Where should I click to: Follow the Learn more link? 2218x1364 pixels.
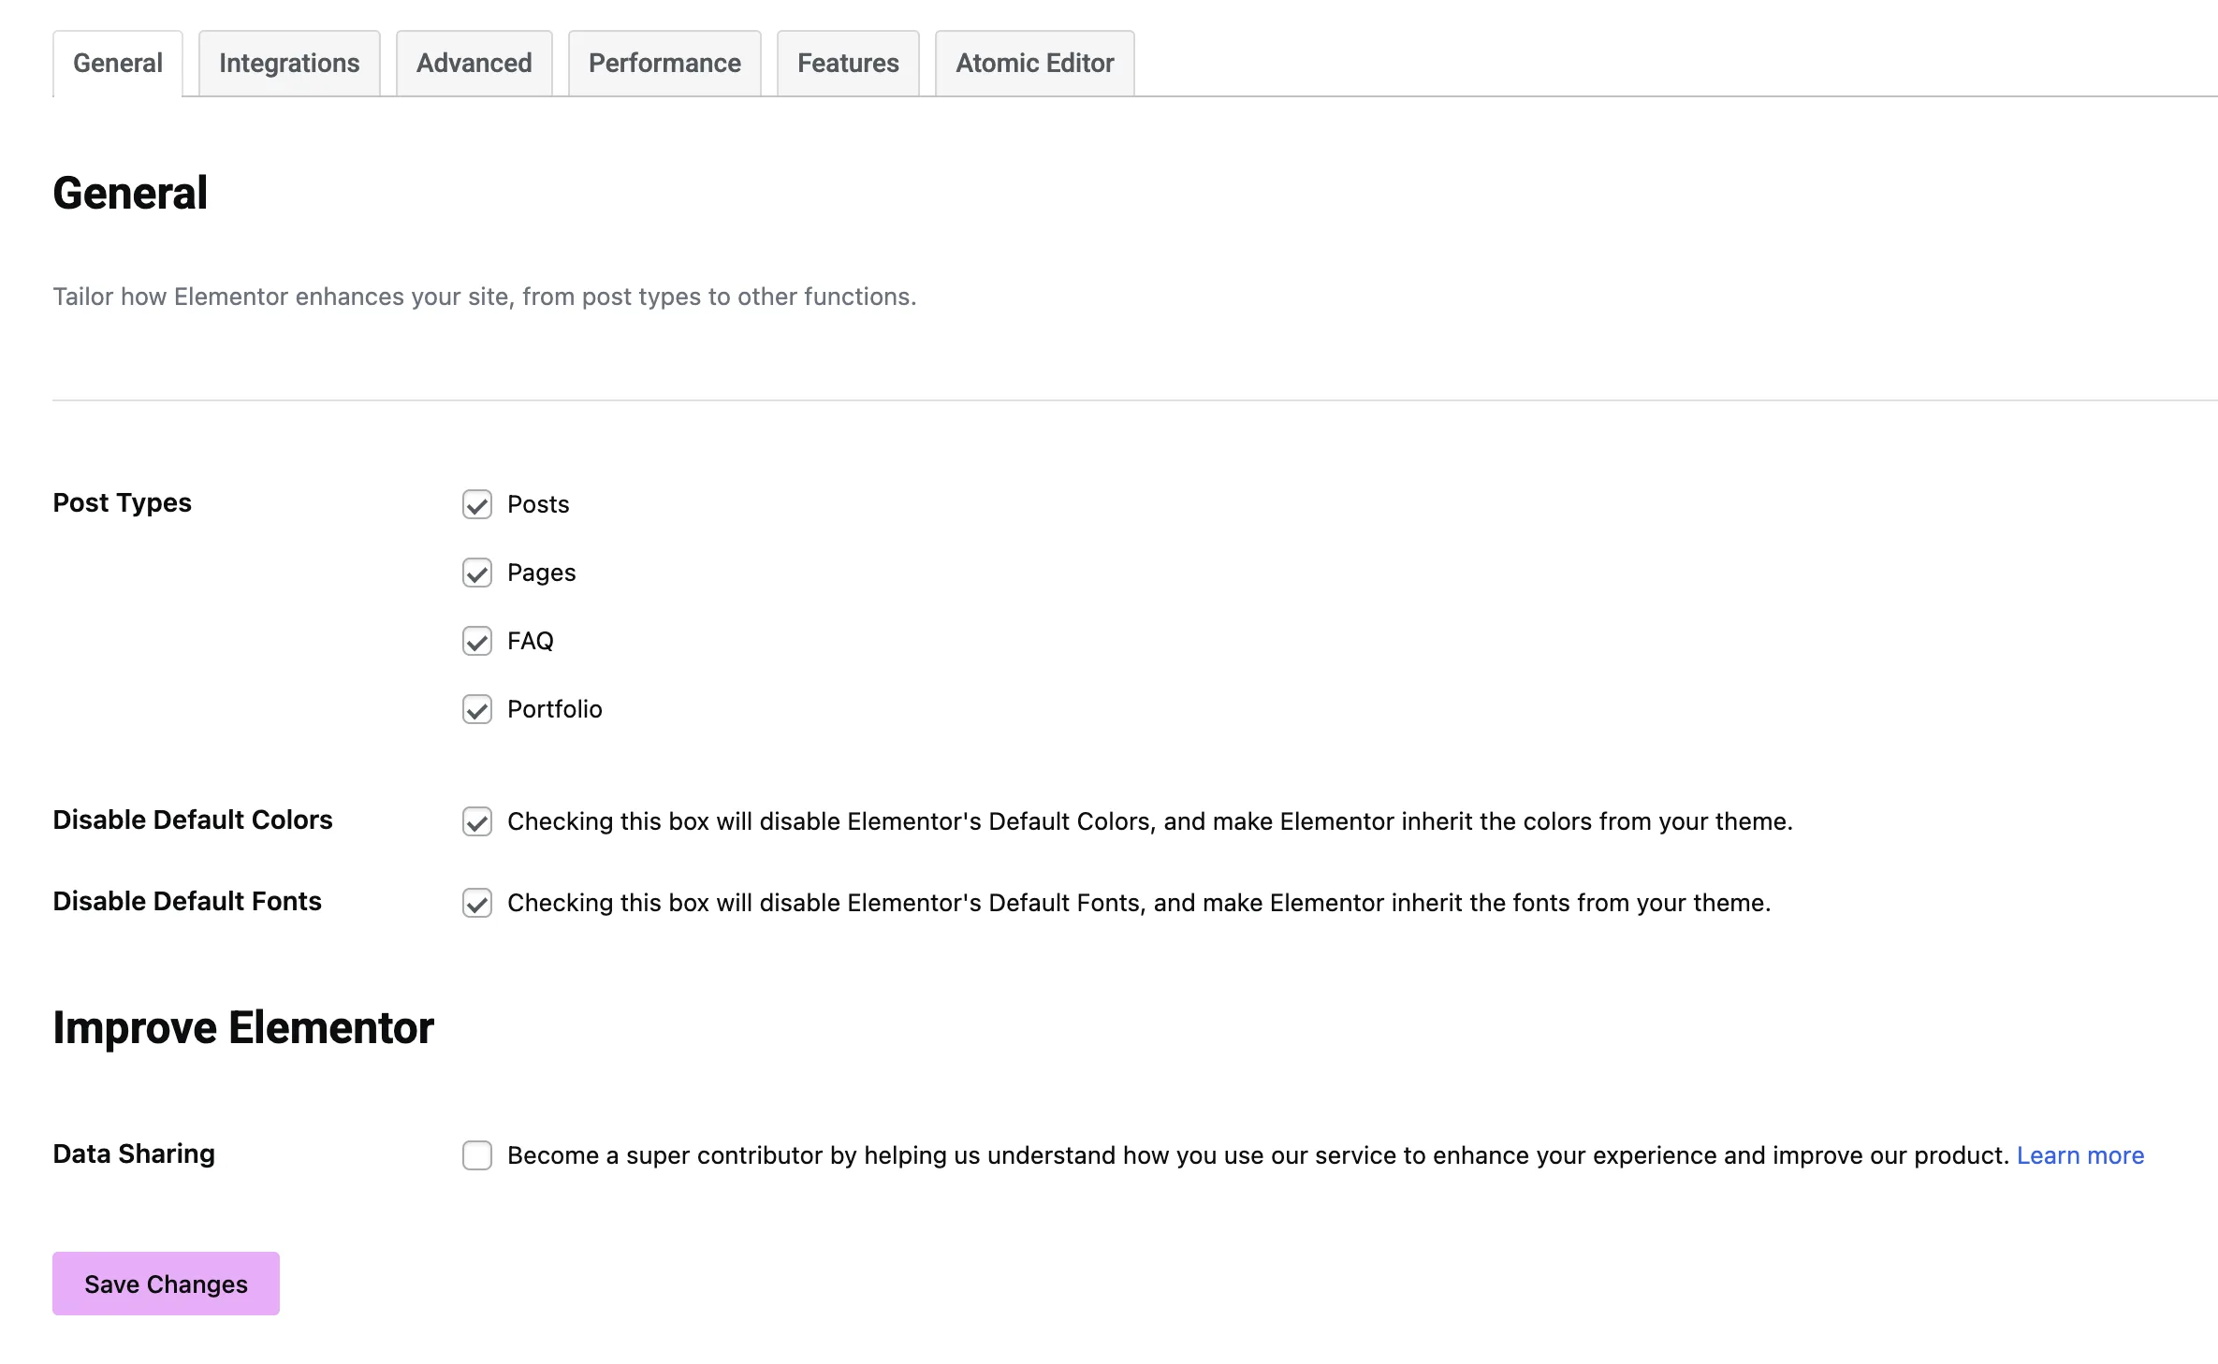click(2079, 1155)
